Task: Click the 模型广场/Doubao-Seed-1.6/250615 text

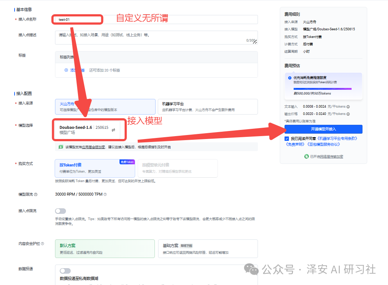Action: 329,29
